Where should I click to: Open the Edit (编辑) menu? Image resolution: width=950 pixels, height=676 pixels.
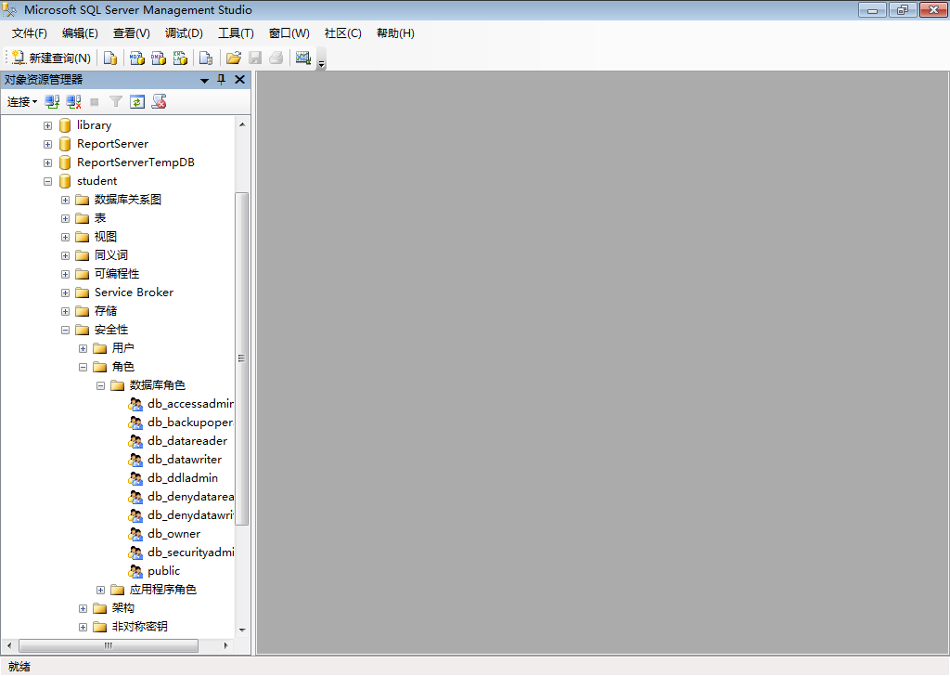[x=80, y=33]
